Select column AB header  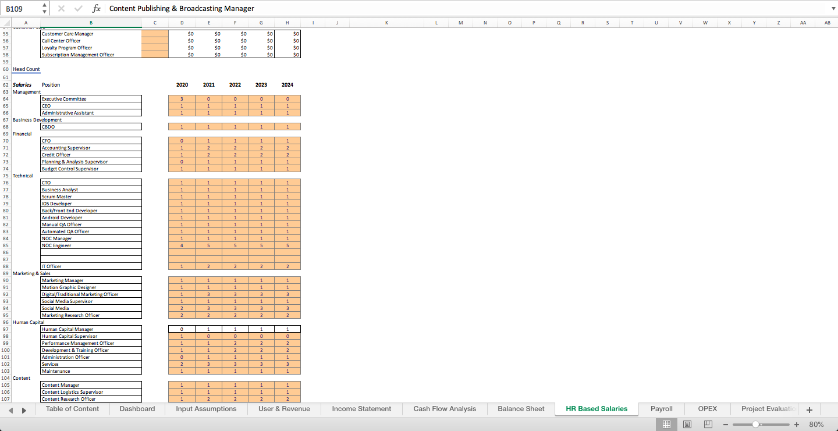coord(828,23)
